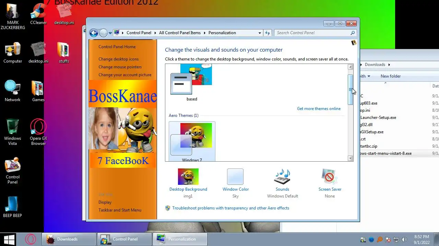
Task: Click the Forward navigation arrow
Action: (x=103, y=33)
